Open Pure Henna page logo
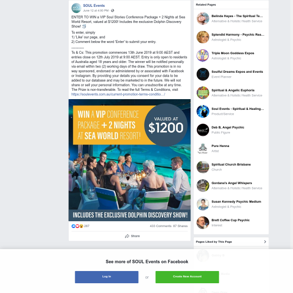 [203, 148]
